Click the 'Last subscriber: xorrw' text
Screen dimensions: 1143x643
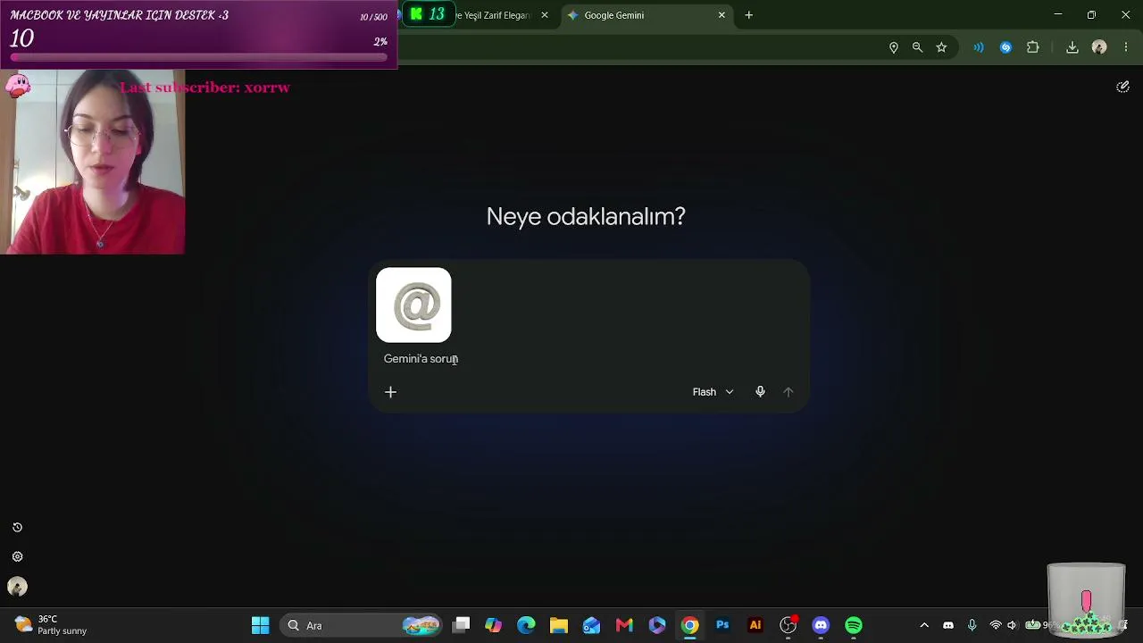click(205, 88)
